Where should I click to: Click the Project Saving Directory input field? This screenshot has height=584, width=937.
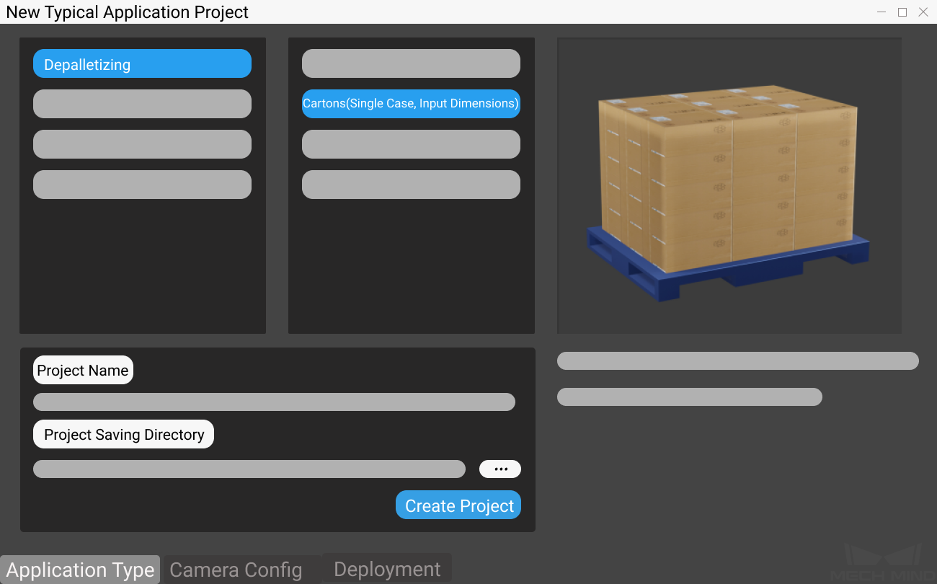[249, 469]
